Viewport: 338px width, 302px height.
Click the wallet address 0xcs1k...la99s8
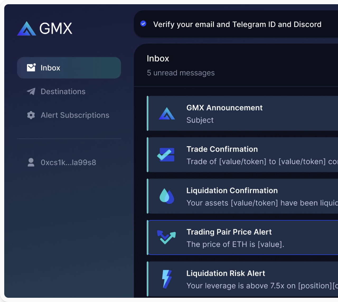pyautogui.click(x=68, y=162)
